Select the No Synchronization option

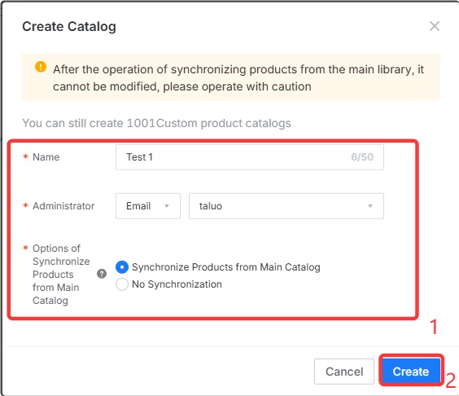(122, 284)
